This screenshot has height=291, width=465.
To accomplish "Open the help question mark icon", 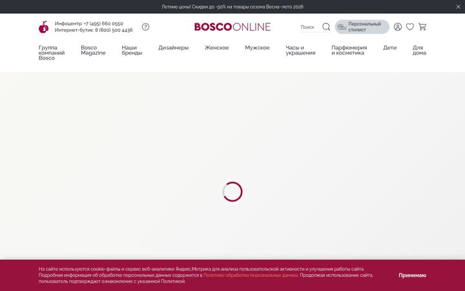I will click(145, 27).
